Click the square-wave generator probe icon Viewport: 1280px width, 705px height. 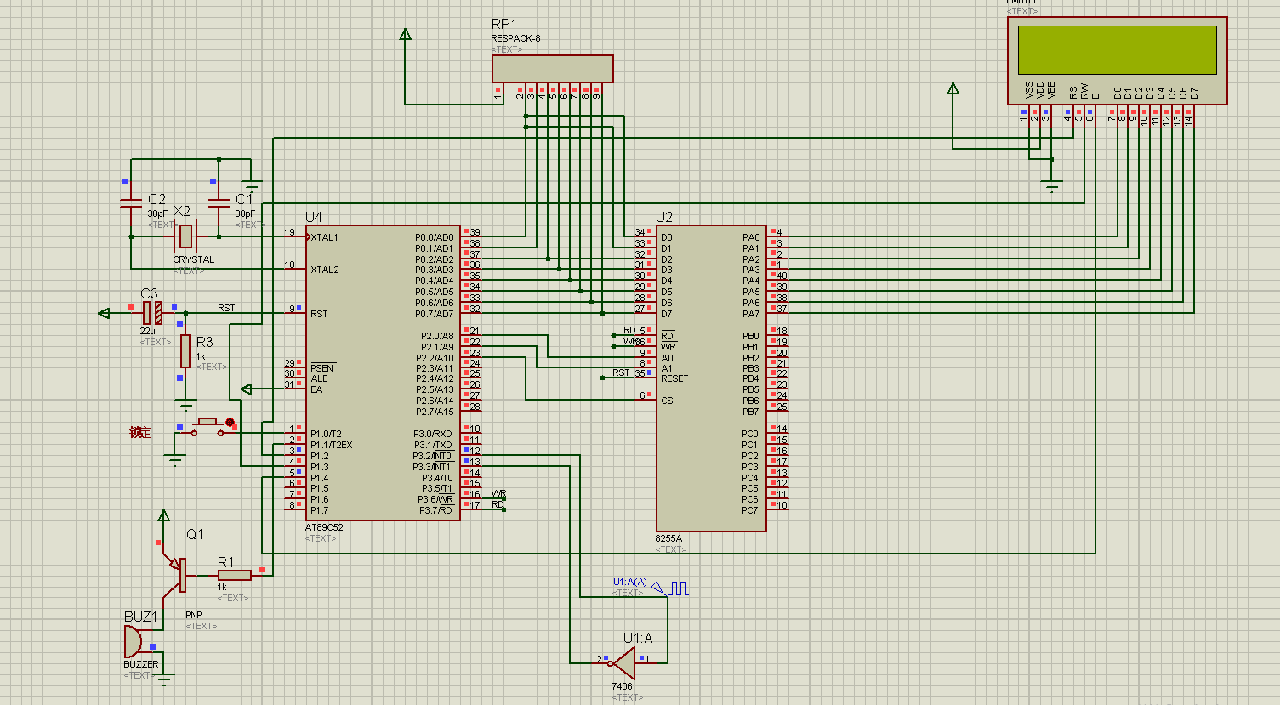click(x=670, y=588)
